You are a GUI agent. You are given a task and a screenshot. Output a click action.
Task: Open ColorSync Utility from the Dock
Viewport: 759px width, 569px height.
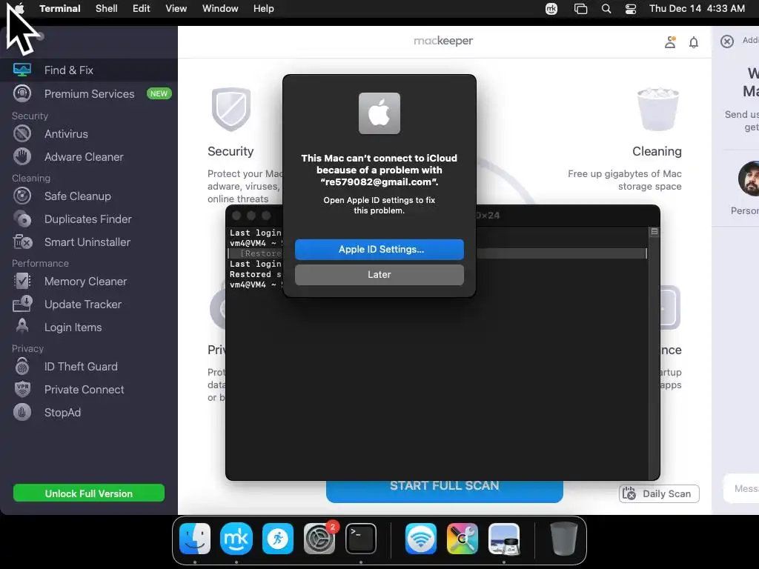click(x=463, y=539)
